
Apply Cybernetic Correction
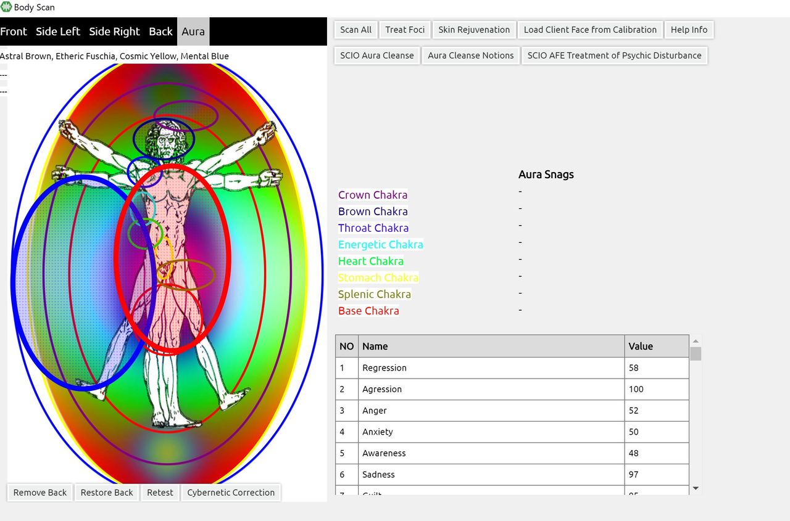[231, 493]
